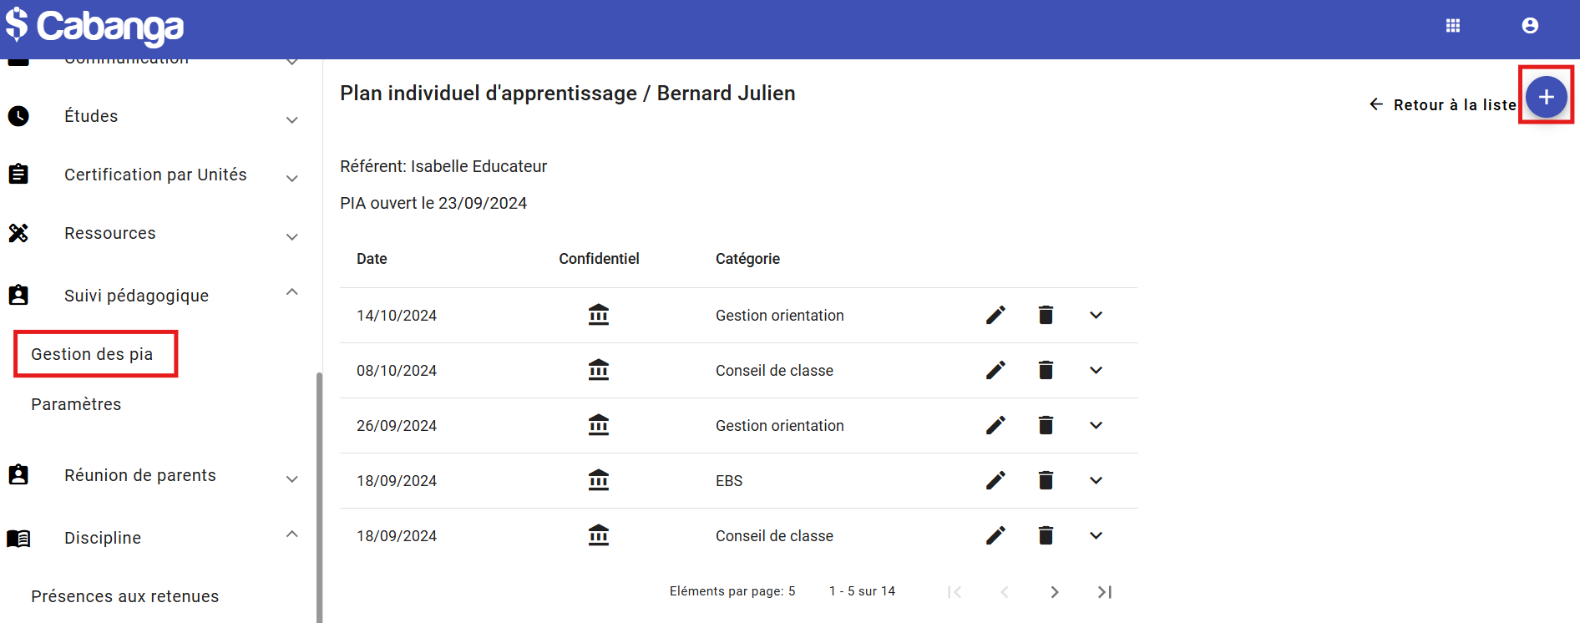This screenshot has height=623, width=1580.
Task: Click confidential institution icon for 14/10/2024
Action: 599,315
